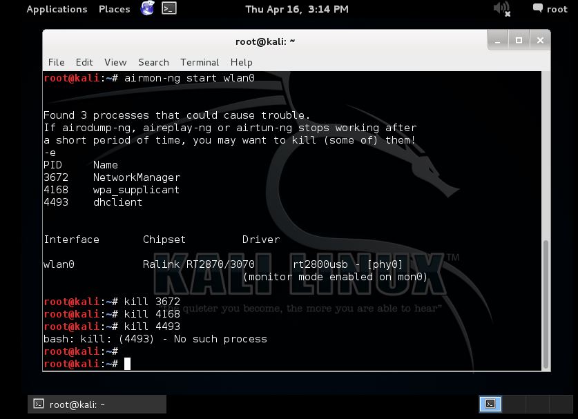
Task: Click the muted volume speaker icon
Action: [x=502, y=9]
